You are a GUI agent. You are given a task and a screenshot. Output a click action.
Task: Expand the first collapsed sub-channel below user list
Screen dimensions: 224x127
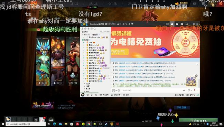coord(85,84)
